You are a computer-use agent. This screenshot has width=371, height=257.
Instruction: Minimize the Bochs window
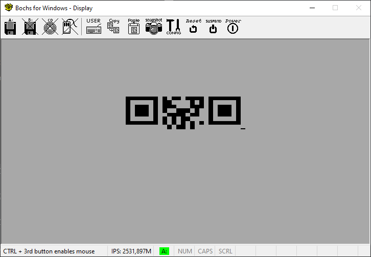[x=312, y=8]
